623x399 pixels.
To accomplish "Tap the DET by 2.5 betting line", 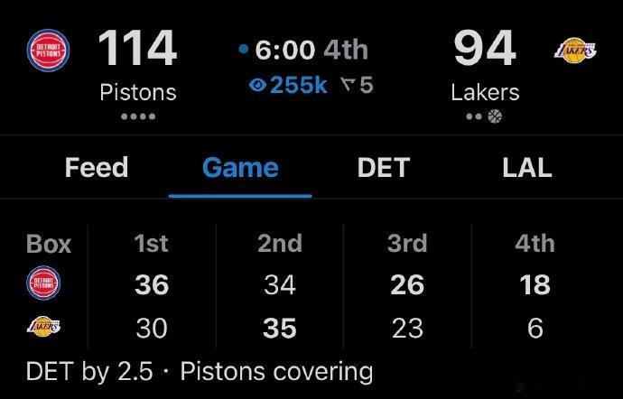I will click(90, 371).
